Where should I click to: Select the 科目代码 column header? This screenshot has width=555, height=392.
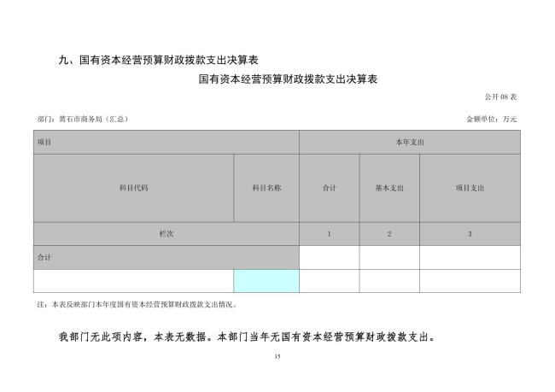[x=133, y=188]
